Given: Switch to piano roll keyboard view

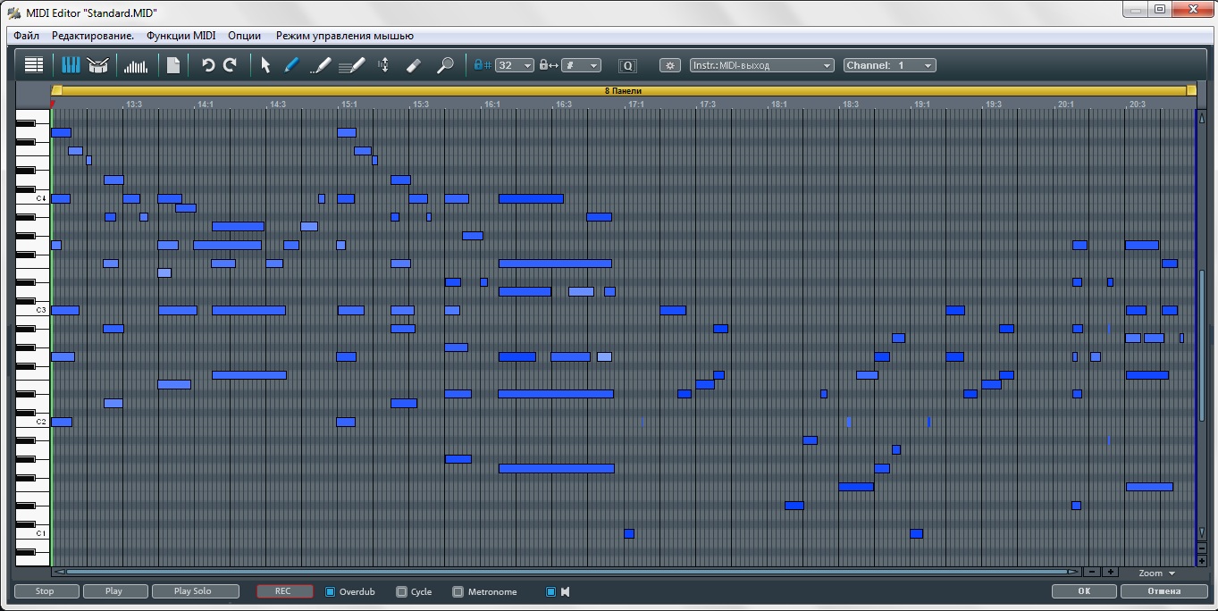Looking at the screenshot, I should tap(70, 65).
